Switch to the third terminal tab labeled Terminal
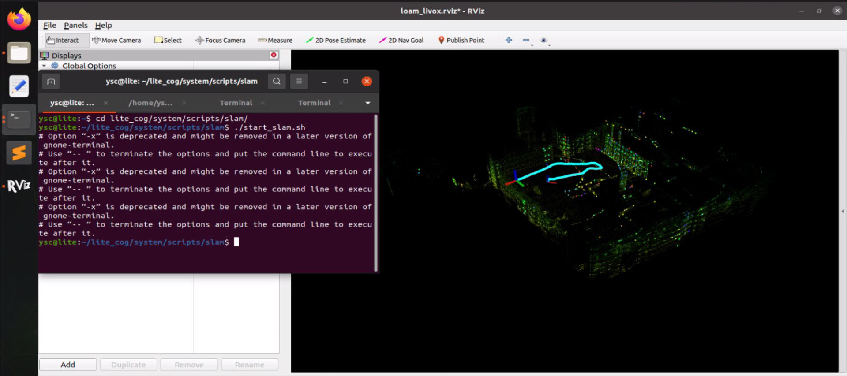Screen dimensions: 847x376 [236, 103]
